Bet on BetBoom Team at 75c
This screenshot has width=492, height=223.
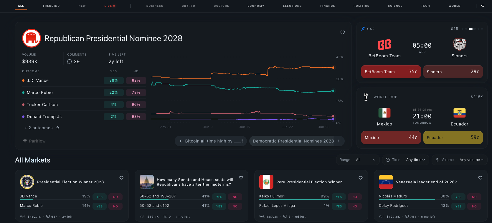tap(391, 72)
